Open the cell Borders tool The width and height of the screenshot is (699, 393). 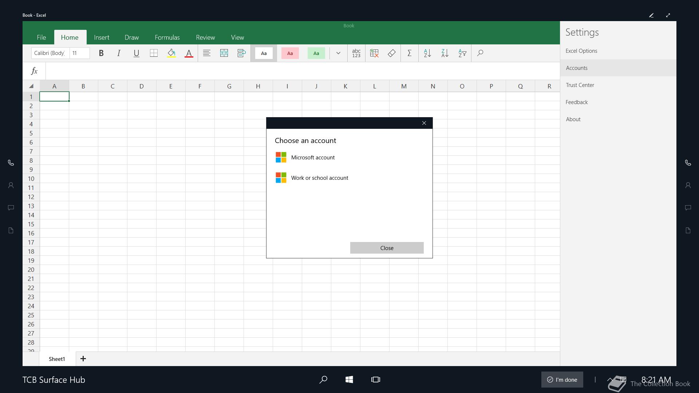point(154,53)
